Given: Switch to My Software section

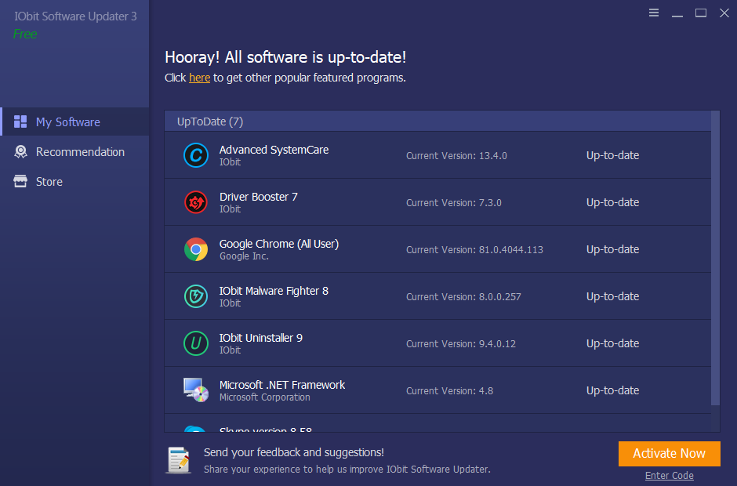Looking at the screenshot, I should tap(75, 121).
